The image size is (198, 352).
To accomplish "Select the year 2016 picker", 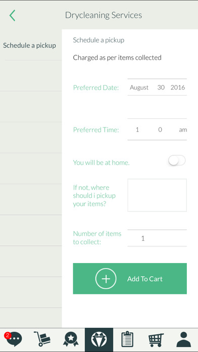I will pos(178,87).
